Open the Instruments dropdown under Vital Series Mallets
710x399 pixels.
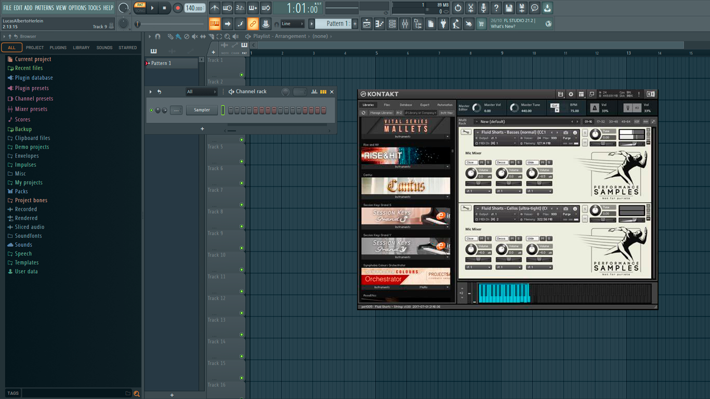pyautogui.click(x=405, y=137)
